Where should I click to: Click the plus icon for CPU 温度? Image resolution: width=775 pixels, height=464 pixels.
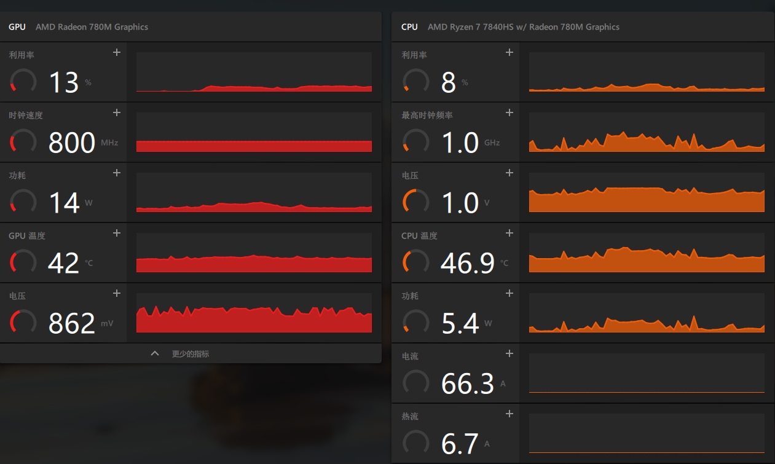pos(509,234)
